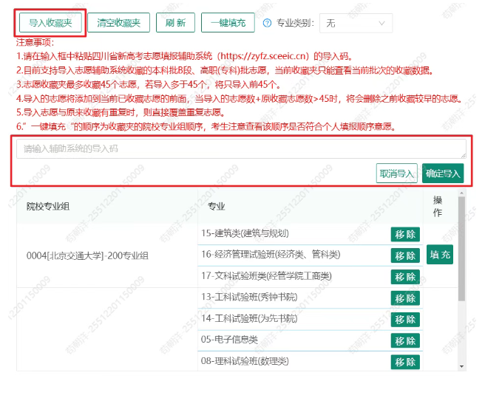Click the 清空收藏夹 button

(118, 23)
